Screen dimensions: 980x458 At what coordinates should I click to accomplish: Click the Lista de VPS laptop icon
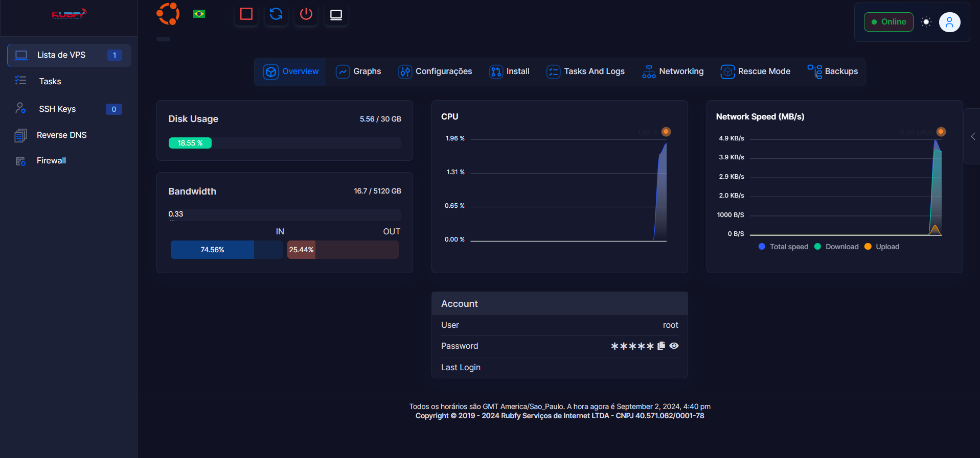tap(21, 55)
